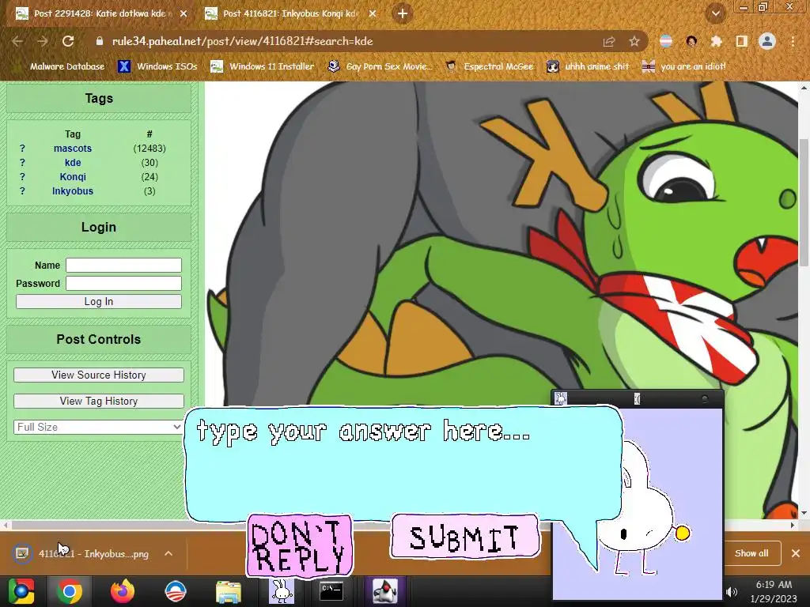The width and height of the screenshot is (810, 607).
Task: Select the Post 4116821 Inkyobus Konqi tab
Action: (290, 13)
